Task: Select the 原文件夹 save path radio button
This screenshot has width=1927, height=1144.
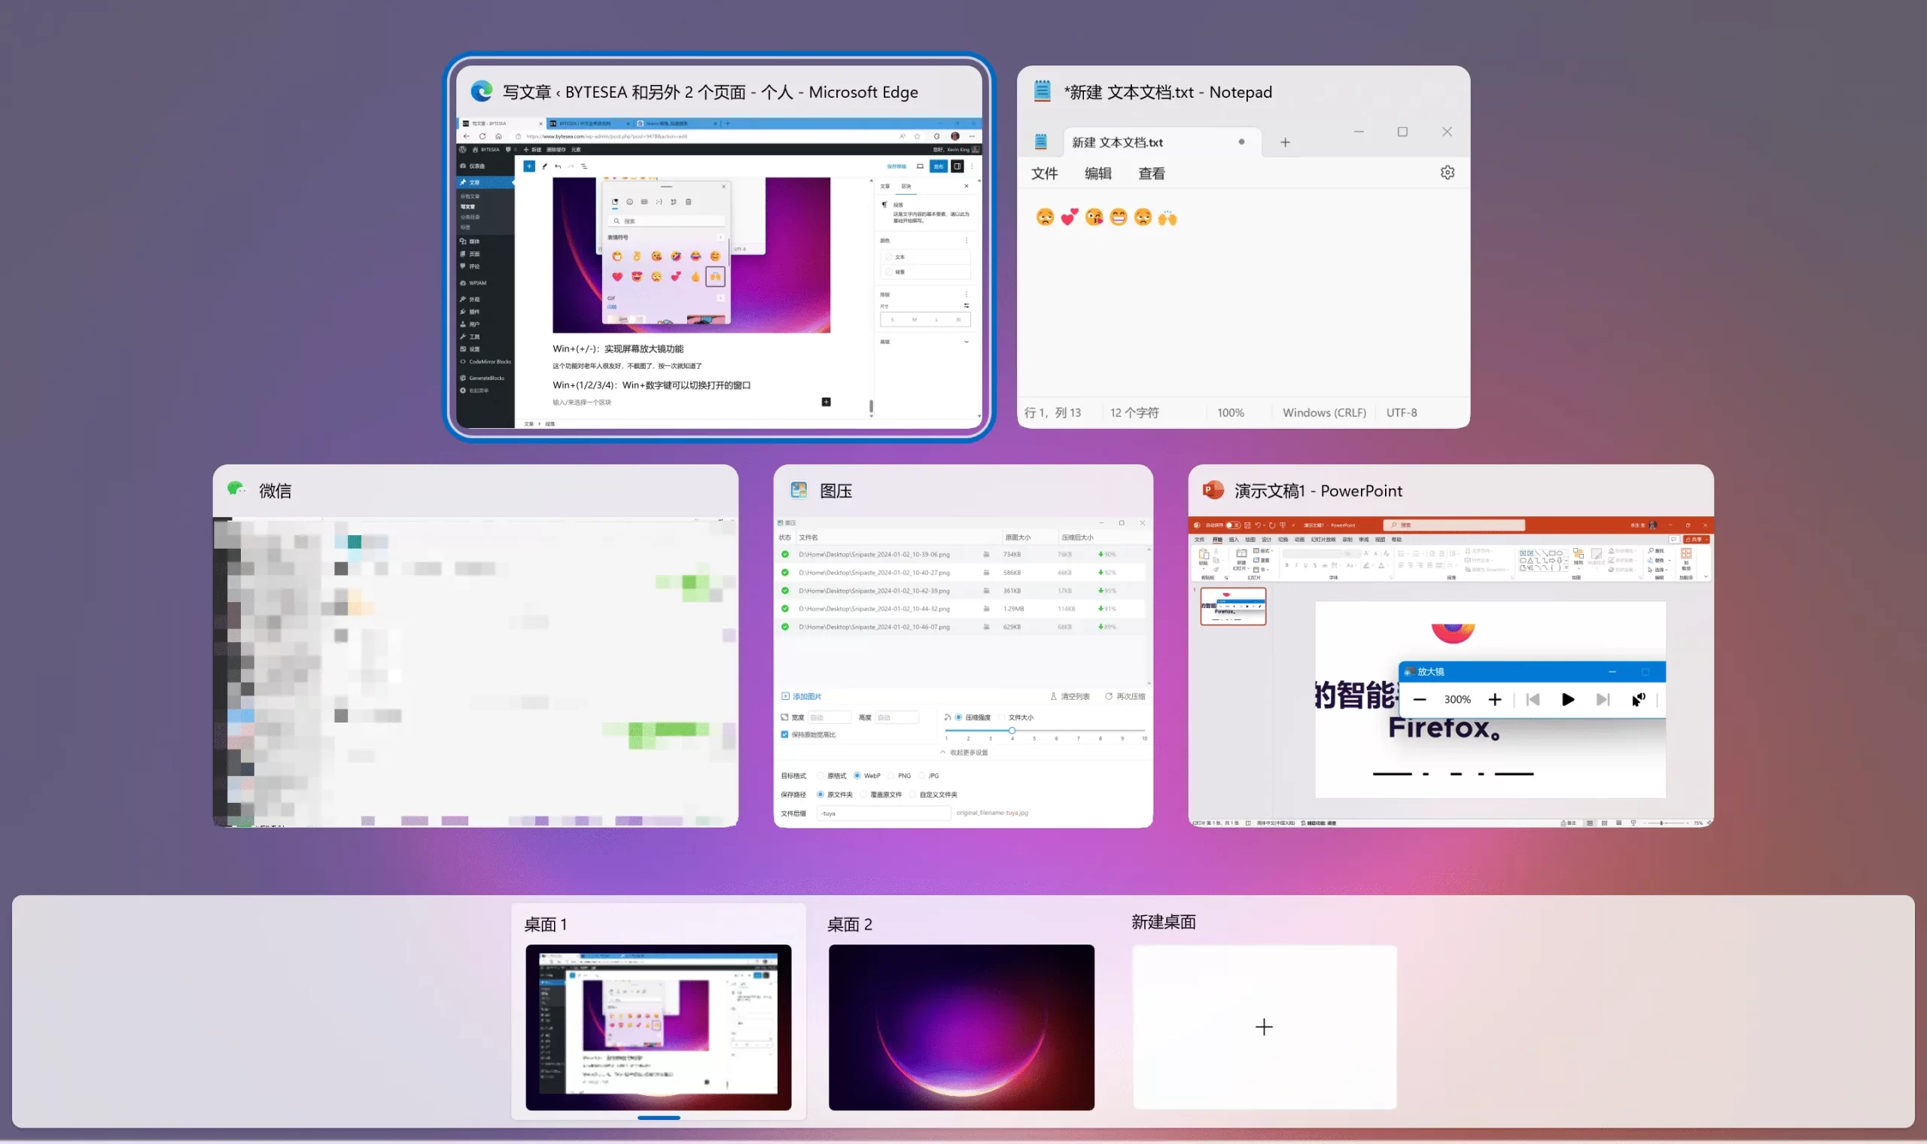Action: point(820,794)
